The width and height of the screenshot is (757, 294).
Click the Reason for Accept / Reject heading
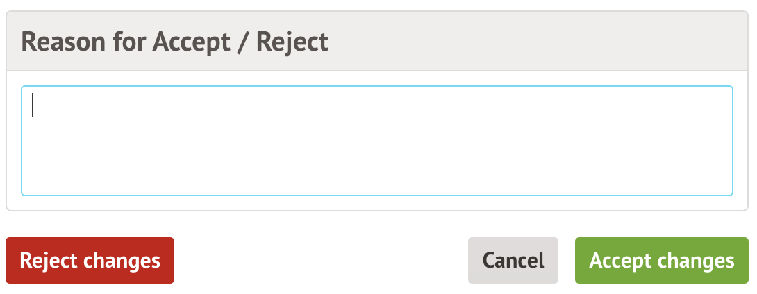(x=175, y=42)
